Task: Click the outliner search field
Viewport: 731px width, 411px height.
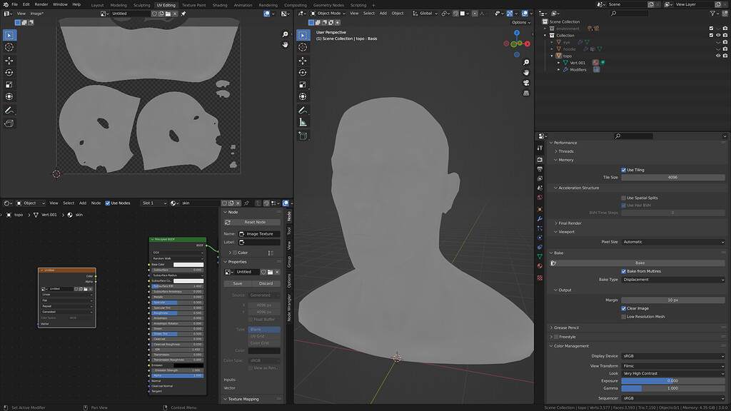Action: click(x=630, y=13)
